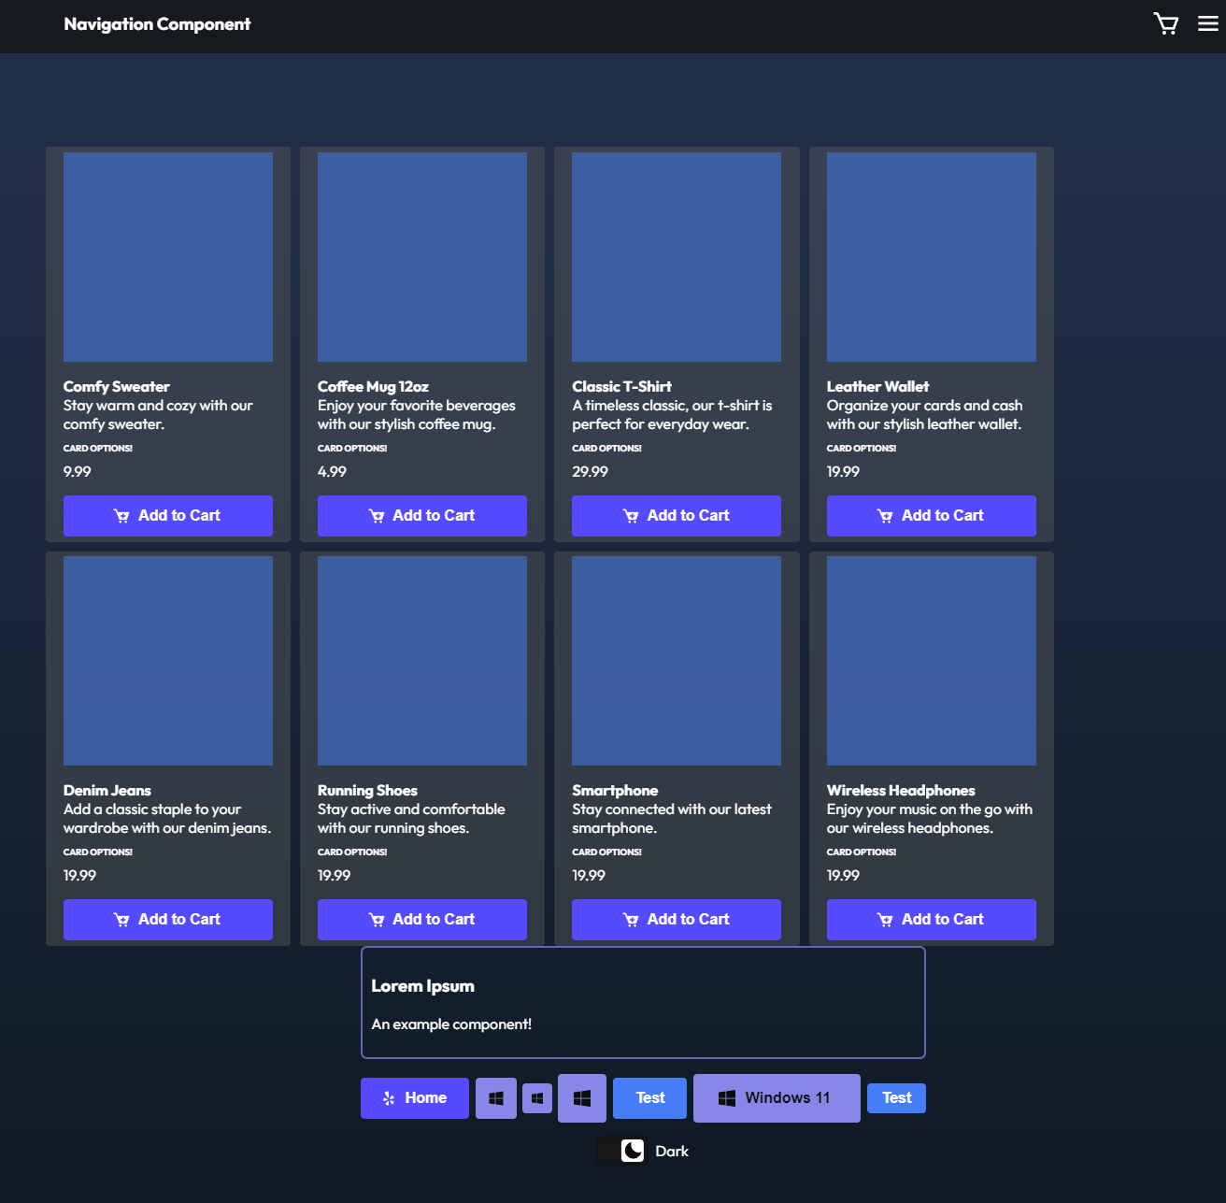Click the Home button

pyautogui.click(x=414, y=1097)
